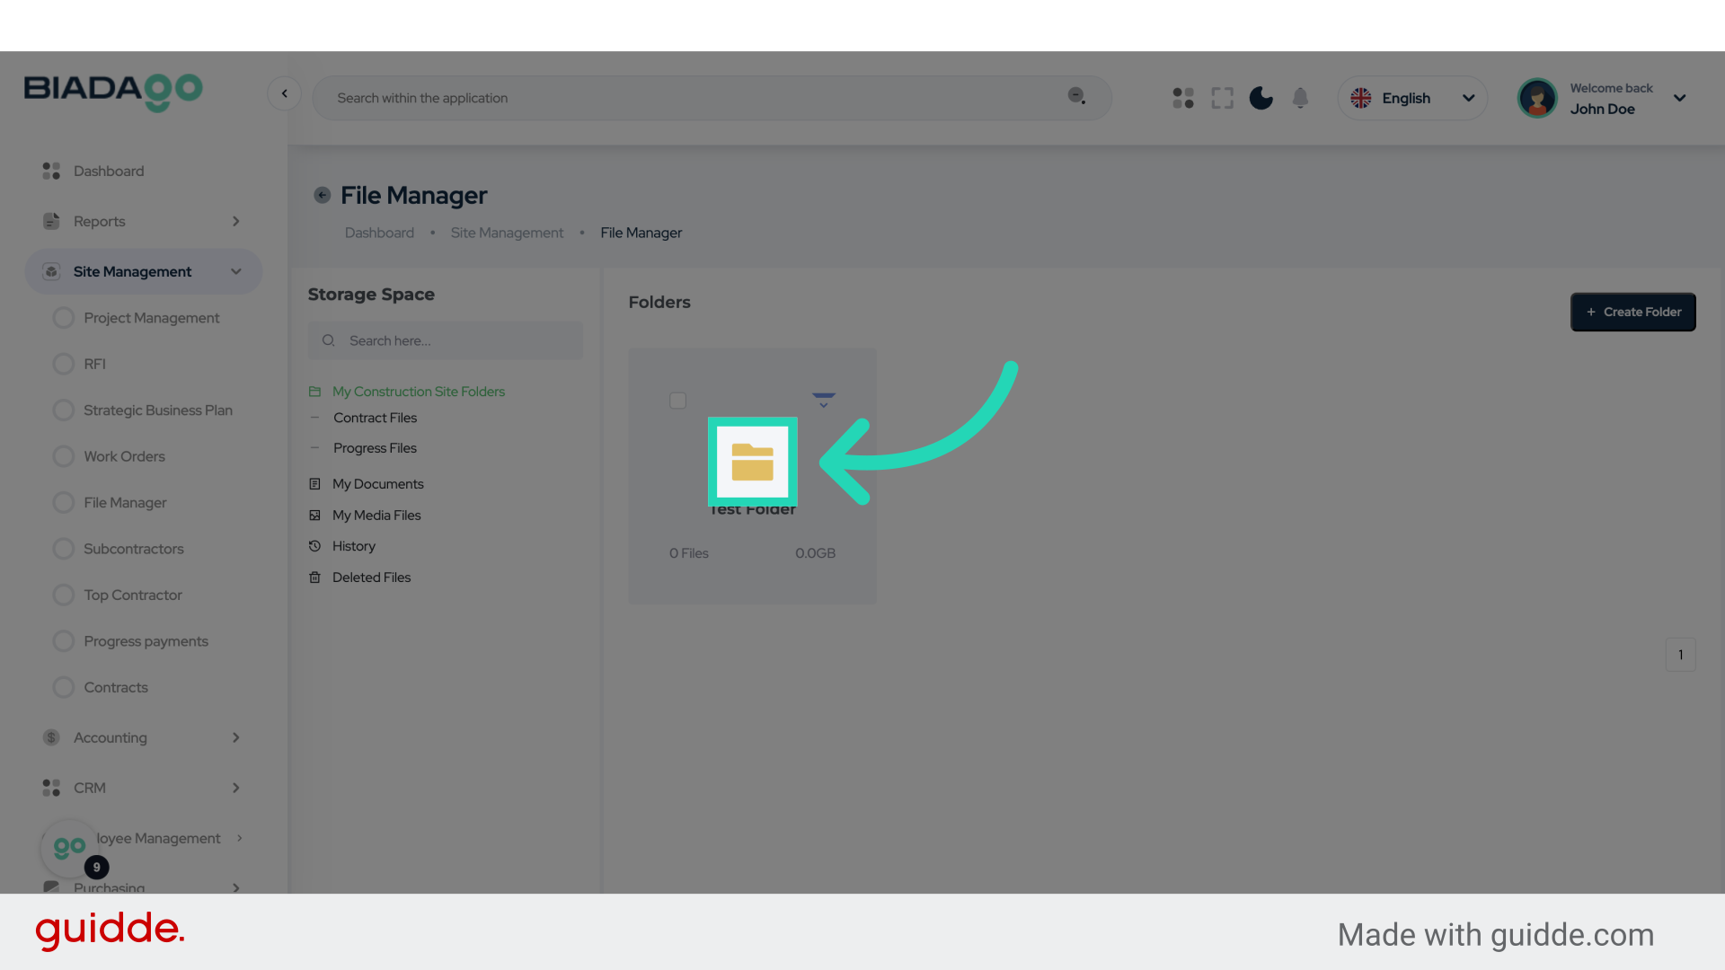Toggle dark mode moon icon
Screen dimensions: 1725x970
pos(1261,98)
